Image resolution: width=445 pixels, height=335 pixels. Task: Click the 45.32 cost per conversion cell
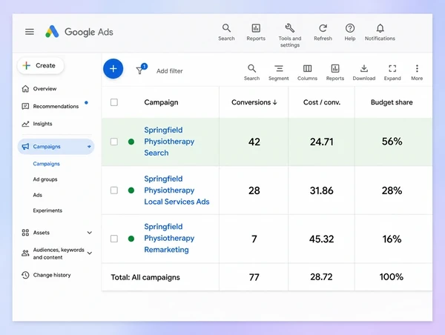pos(322,239)
